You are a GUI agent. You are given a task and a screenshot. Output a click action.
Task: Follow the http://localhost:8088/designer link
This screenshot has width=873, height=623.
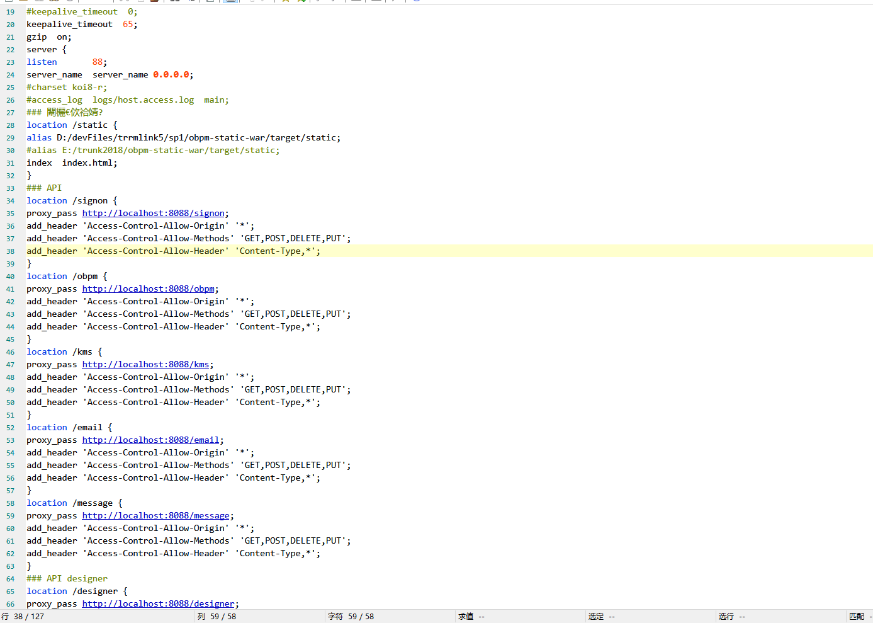[x=158, y=604]
